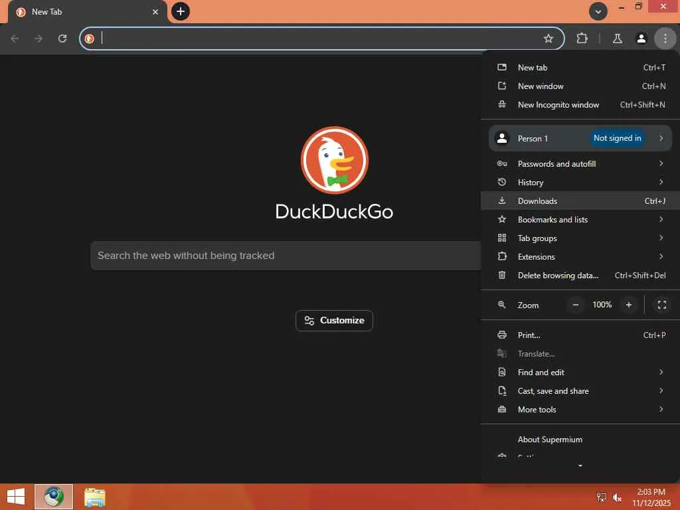The width and height of the screenshot is (680, 510).
Task: Click the Zoom magnifier icon
Action: tap(502, 305)
